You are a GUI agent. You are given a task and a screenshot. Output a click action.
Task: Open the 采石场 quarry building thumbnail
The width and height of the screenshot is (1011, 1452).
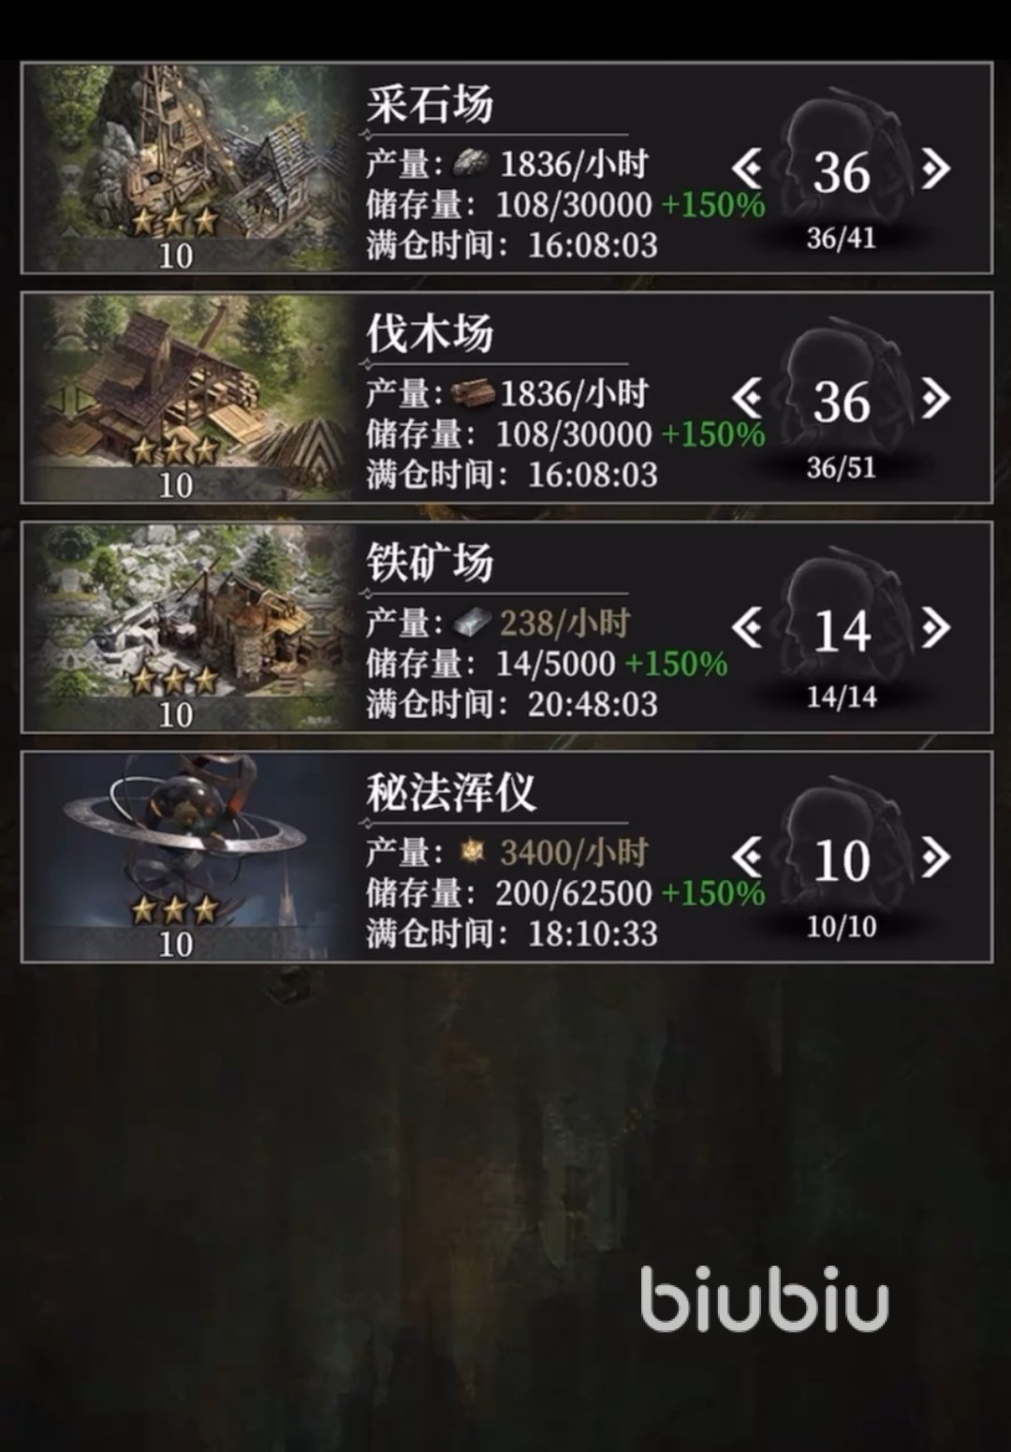pyautogui.click(x=187, y=168)
